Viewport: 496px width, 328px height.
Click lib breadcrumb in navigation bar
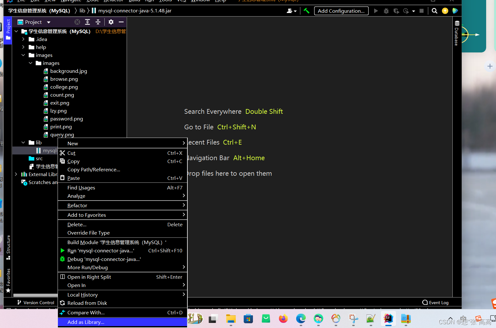(82, 11)
